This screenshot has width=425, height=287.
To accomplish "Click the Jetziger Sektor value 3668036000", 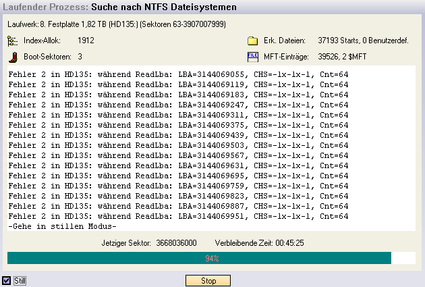I will coord(176,243).
